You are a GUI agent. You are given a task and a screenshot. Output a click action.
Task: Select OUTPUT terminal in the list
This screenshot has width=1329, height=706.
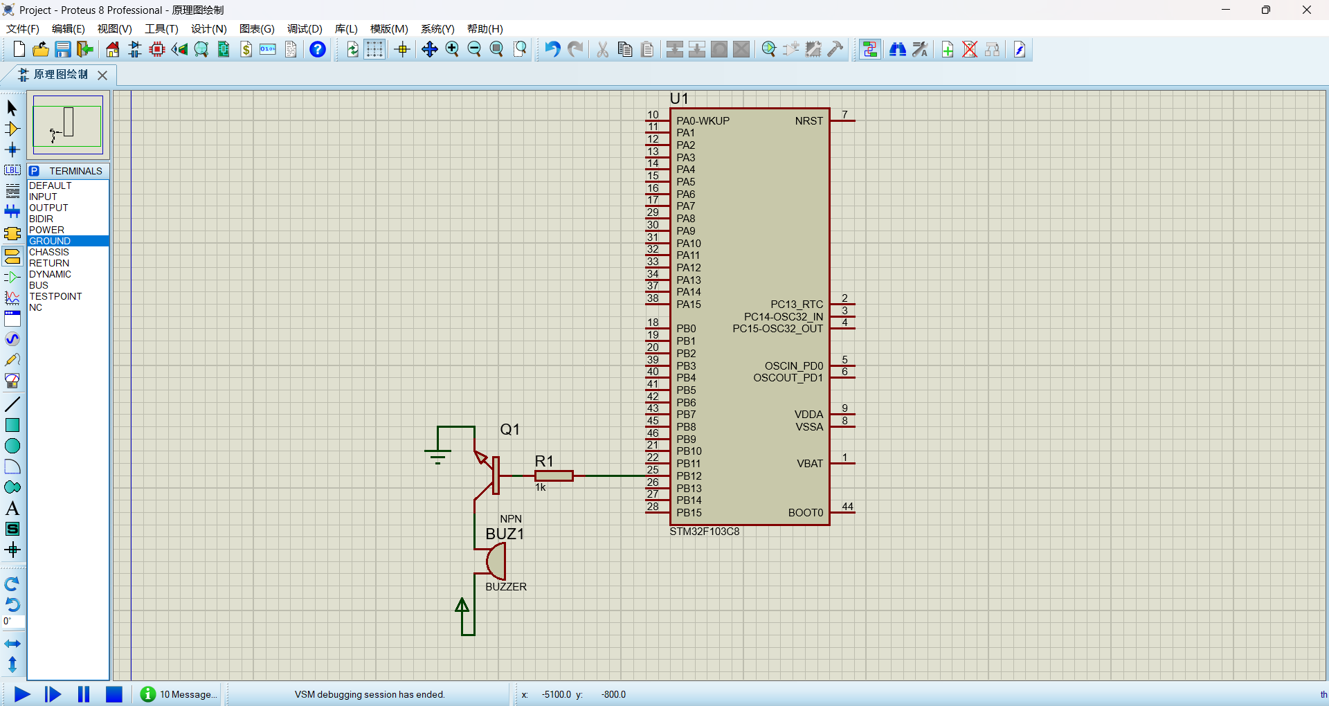pyautogui.click(x=68, y=208)
